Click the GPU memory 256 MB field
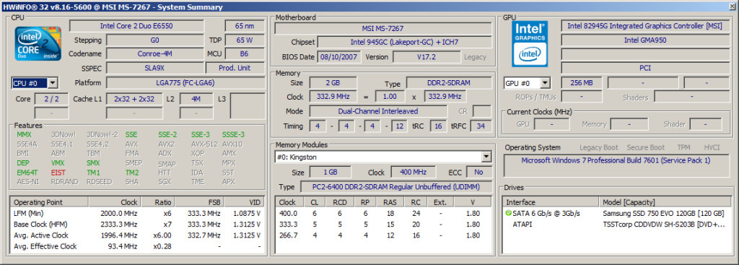Viewport: 739px width, 265px height. pos(582,83)
